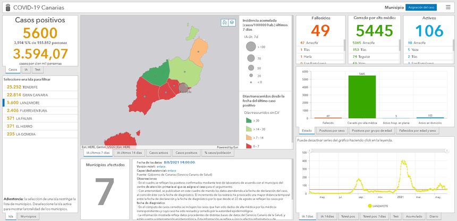Open the hamburger menu in header
The image size is (457, 221).
448,7
